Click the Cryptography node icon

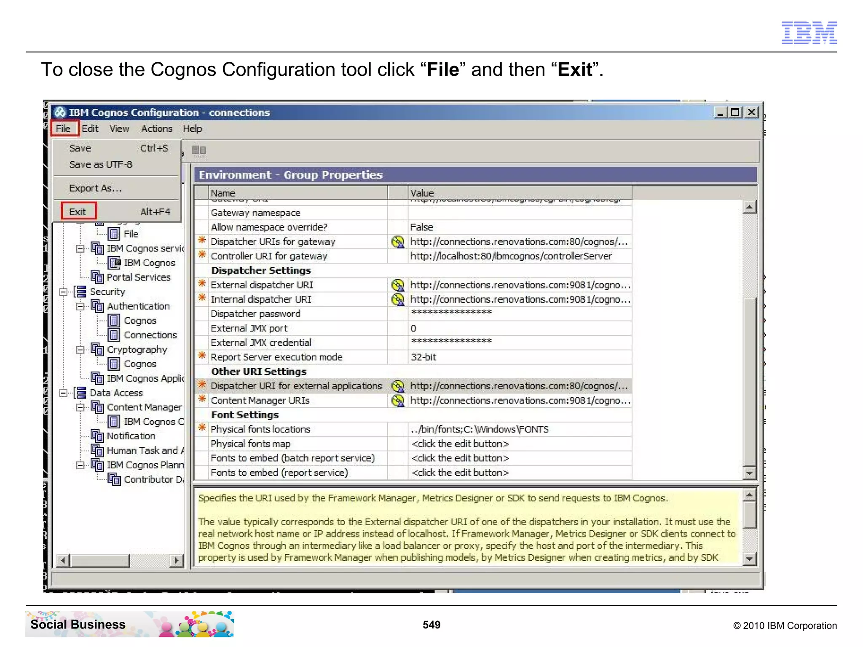point(97,350)
